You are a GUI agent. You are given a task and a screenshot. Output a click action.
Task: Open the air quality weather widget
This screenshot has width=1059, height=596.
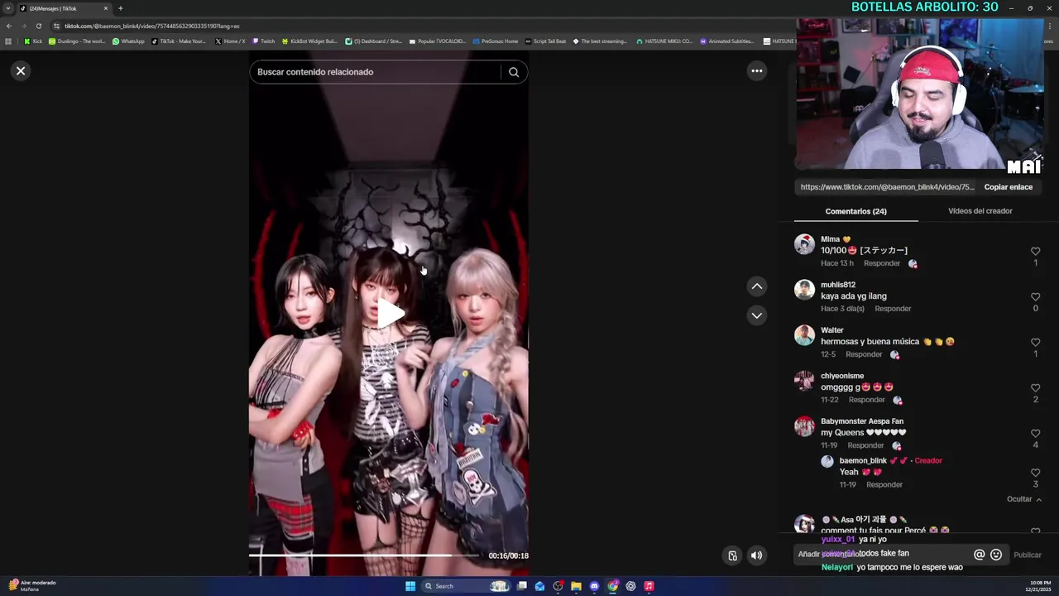coord(31,585)
